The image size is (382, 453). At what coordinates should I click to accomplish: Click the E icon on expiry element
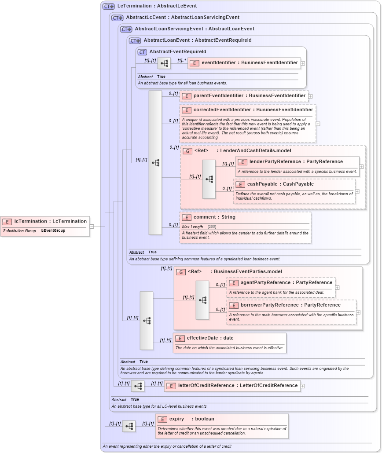(x=162, y=419)
